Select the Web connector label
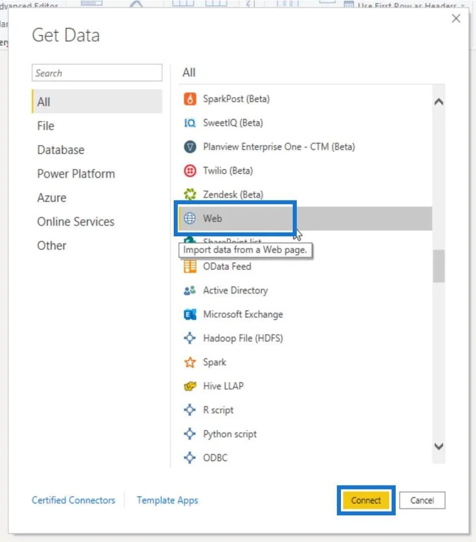Screen dimensions: 476x542 pos(212,218)
